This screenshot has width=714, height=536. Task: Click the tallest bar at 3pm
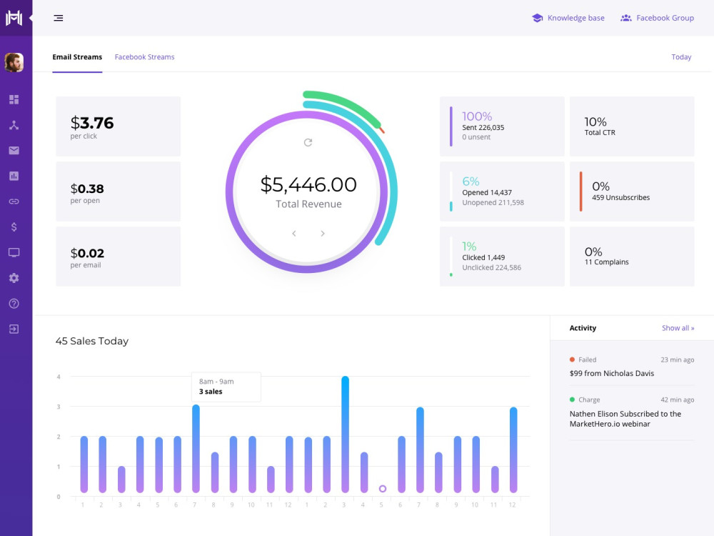point(345,435)
